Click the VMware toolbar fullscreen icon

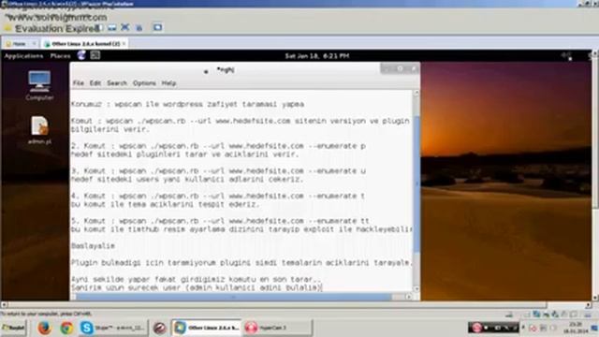(157, 27)
